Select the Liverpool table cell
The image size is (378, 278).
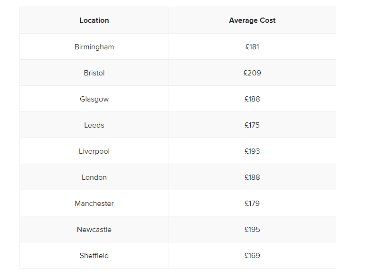point(94,151)
